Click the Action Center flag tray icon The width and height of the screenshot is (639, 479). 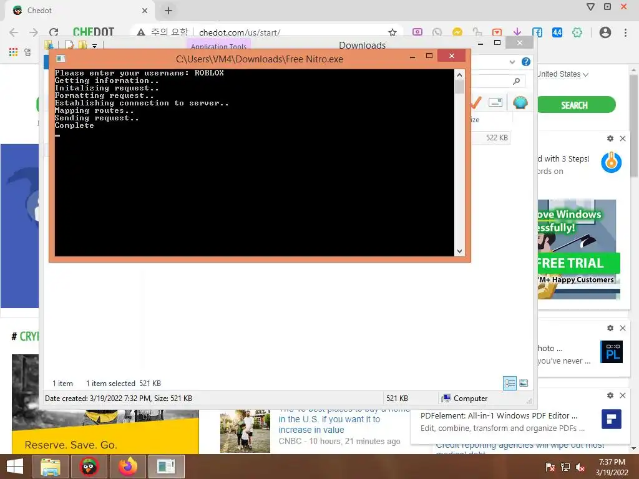[550, 467]
